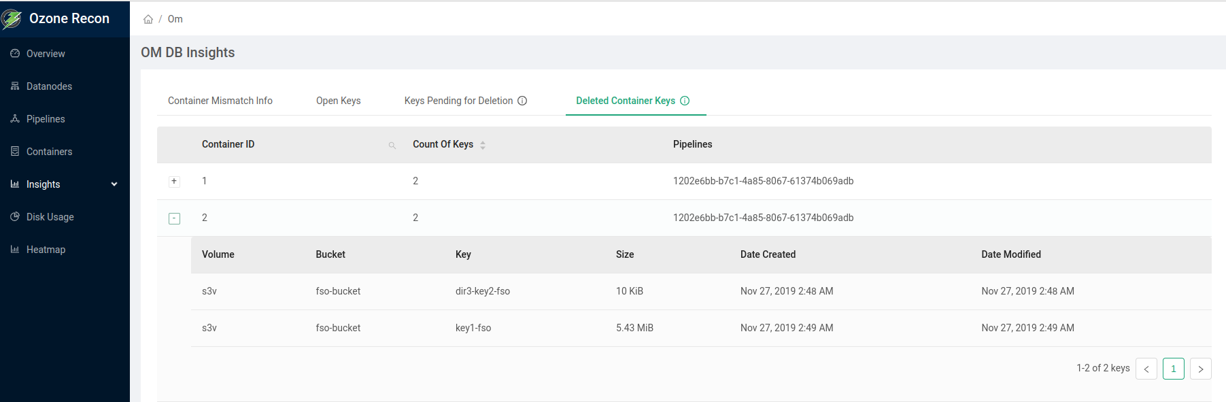1226x402 pixels.
Task: Expand container 1 row
Action: (174, 181)
